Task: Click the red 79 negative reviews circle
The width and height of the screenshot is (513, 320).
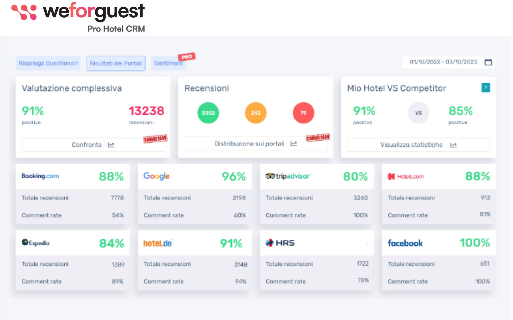Action: (x=303, y=113)
